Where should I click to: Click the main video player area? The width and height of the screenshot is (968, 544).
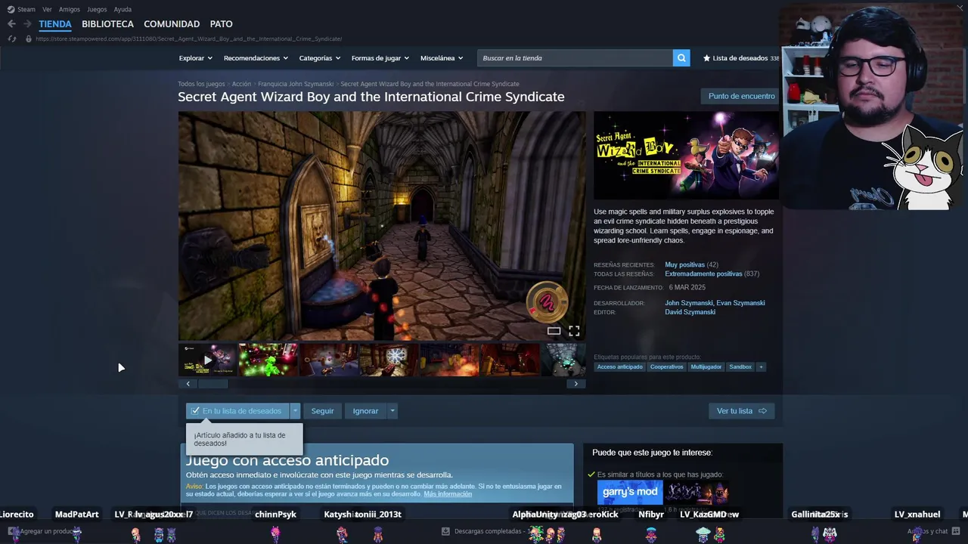click(x=382, y=226)
